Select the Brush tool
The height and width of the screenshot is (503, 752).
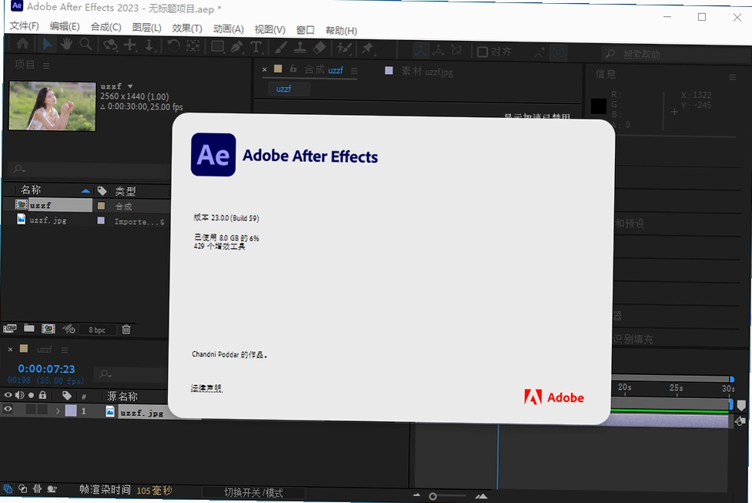pos(281,48)
